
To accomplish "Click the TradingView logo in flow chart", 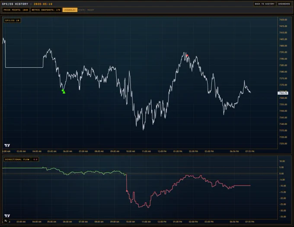I will [x=7, y=216].
